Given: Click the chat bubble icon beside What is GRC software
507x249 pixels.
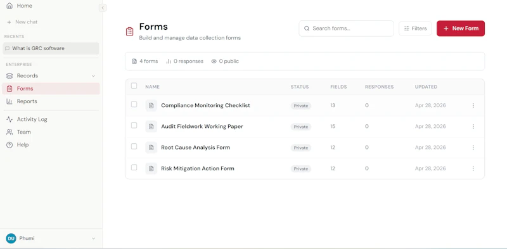Looking at the screenshot, I should click(8, 49).
